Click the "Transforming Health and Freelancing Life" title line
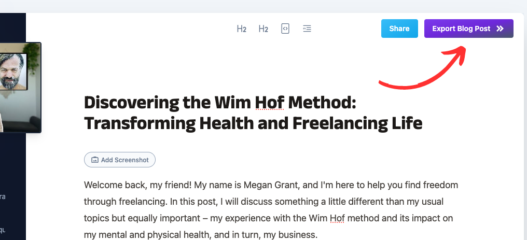527x240 pixels. (x=253, y=123)
